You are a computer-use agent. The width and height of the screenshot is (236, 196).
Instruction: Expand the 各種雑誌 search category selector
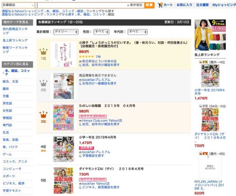tap(18, 5)
